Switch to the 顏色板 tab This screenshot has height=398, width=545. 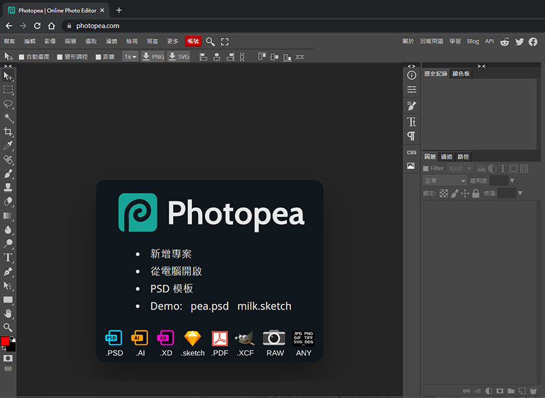tap(461, 74)
